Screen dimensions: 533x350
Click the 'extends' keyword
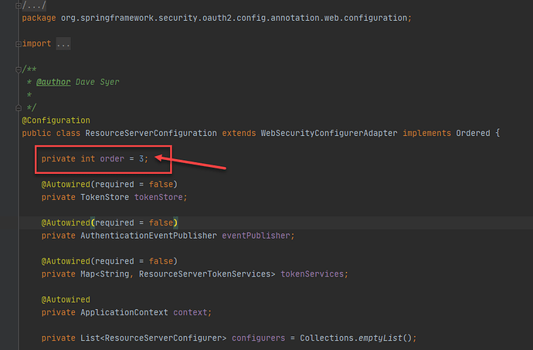tap(239, 133)
